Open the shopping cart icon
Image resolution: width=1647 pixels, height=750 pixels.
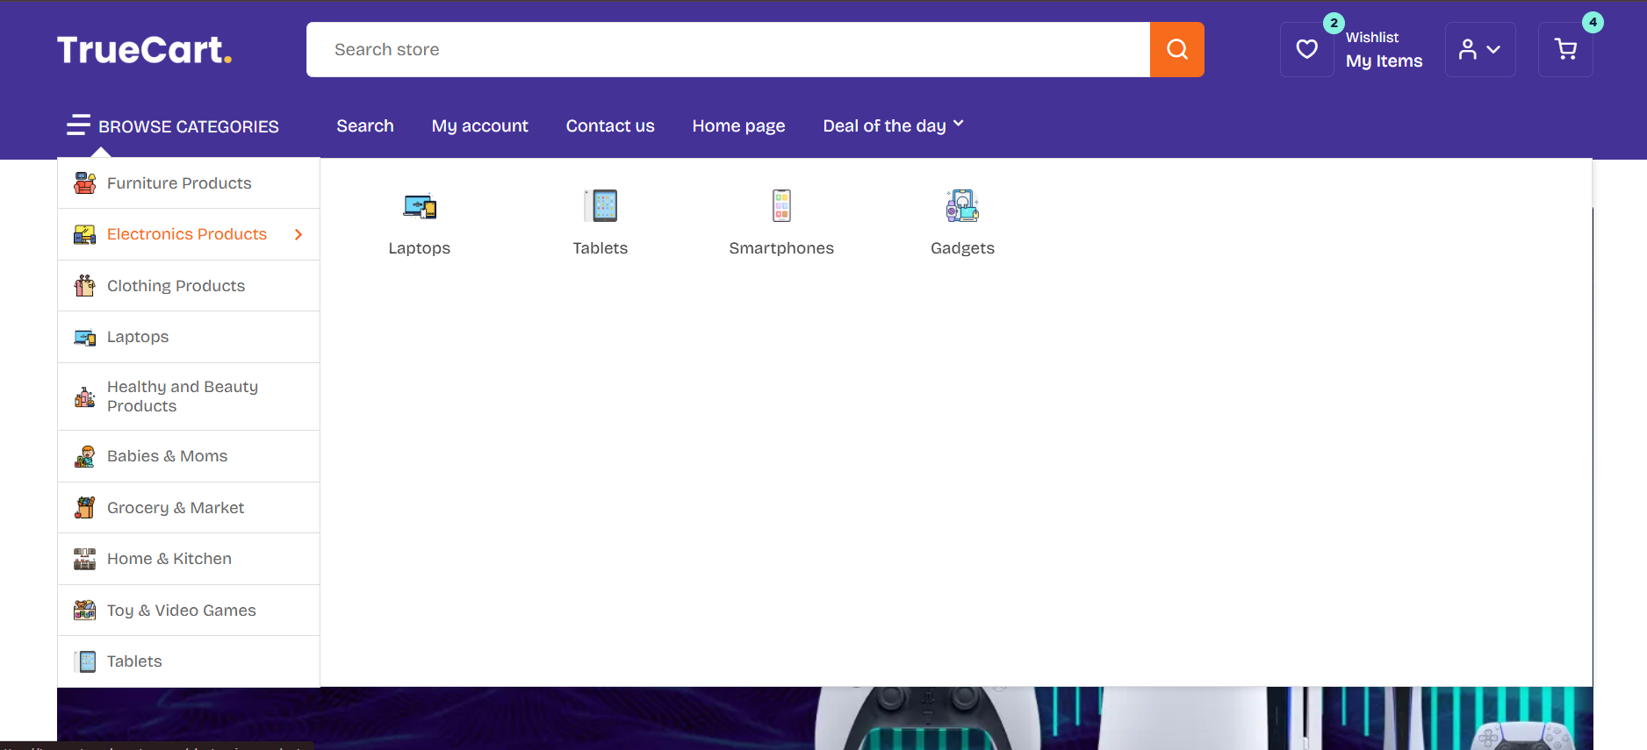point(1564,50)
